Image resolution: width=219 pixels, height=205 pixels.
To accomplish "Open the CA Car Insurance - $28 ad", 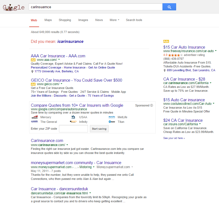I will [184, 79].
